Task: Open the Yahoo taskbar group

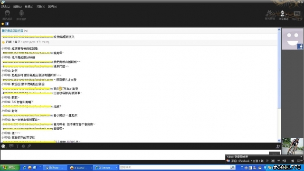Action: pos(80,168)
